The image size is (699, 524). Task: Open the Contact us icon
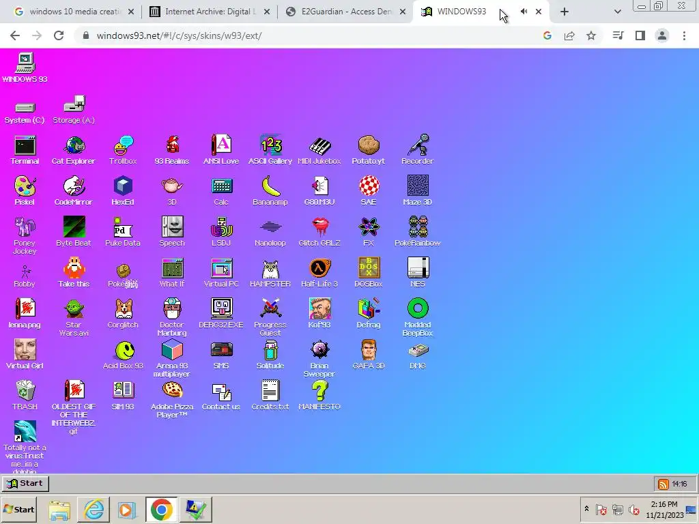(221, 396)
